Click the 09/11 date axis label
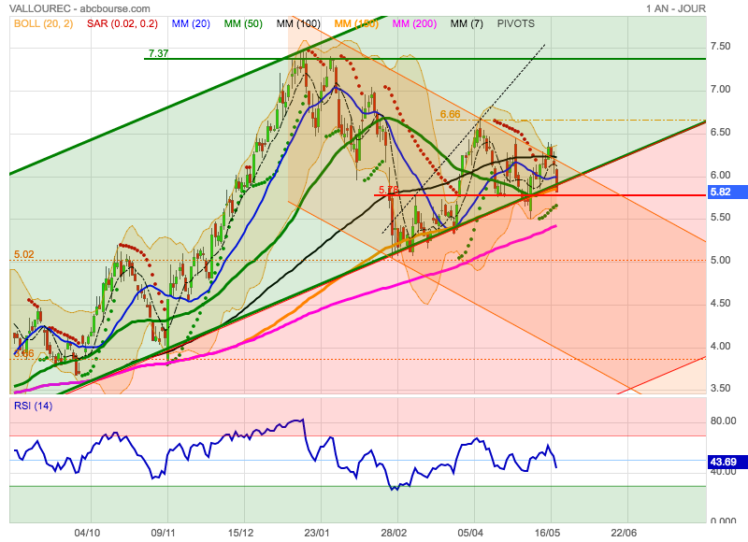This screenshot has width=748, height=542. point(163,533)
